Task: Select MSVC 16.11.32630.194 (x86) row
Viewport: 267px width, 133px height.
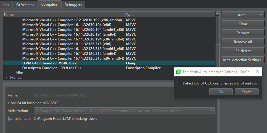Action: [x=109, y=25]
